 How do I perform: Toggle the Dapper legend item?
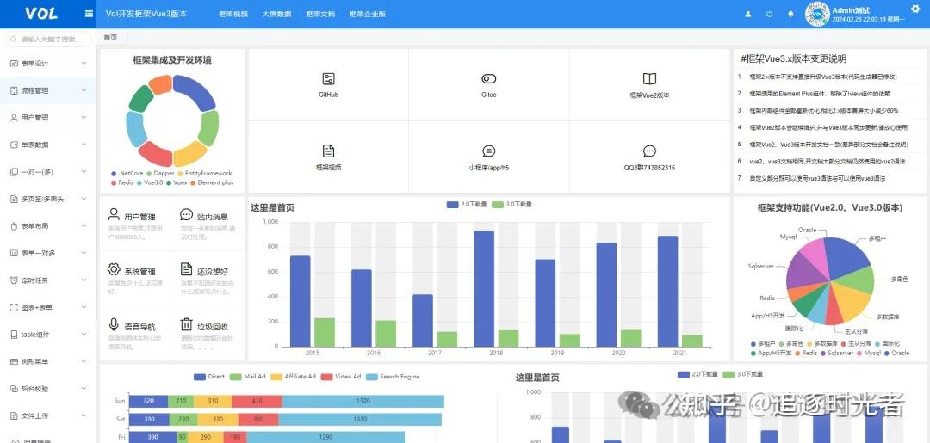coord(160,174)
